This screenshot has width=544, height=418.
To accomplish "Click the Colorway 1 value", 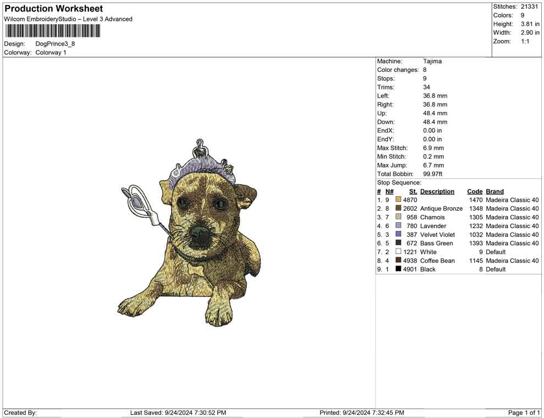I will tap(51, 53).
